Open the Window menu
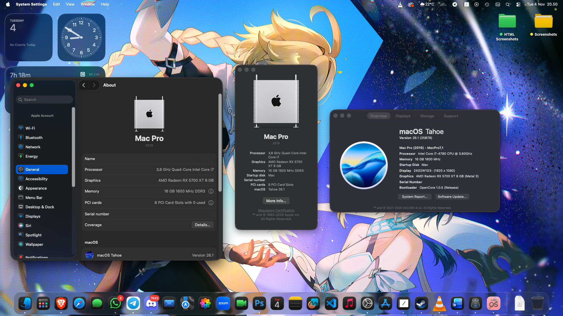The height and width of the screenshot is (316, 563). click(88, 4)
